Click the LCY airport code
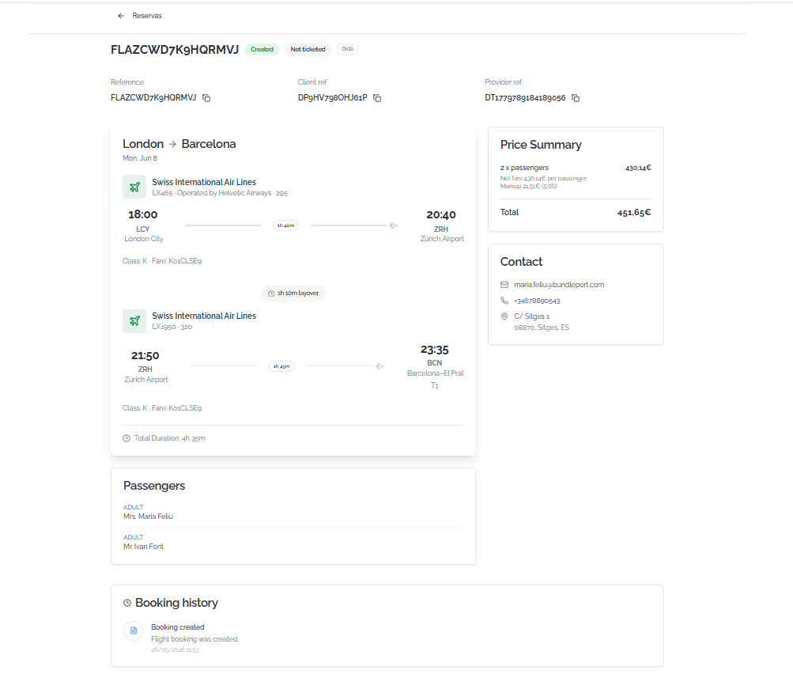 click(142, 229)
